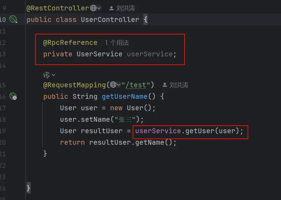Click the 刘洪涛 author label on line 9
281x200 pixels.
click(x=126, y=8)
